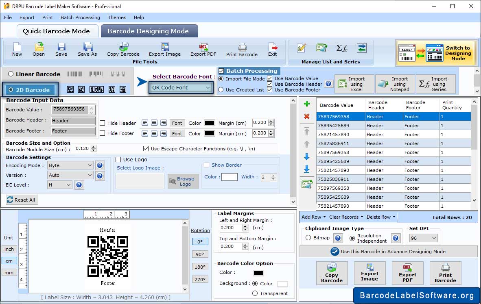
Task: Click the help icon beside EC Level
Action: 79,185
